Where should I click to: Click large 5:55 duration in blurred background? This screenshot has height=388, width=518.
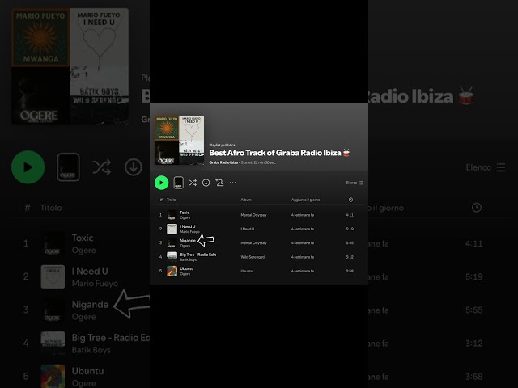tap(474, 310)
